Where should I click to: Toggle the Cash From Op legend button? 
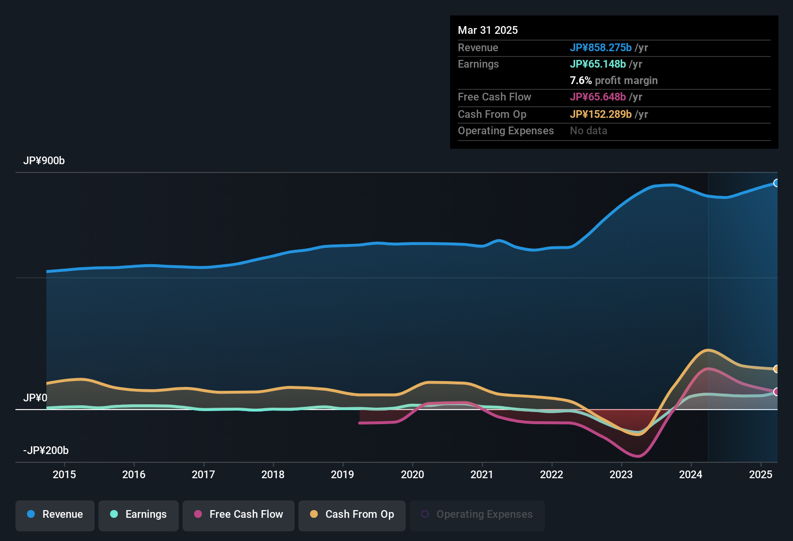point(352,514)
